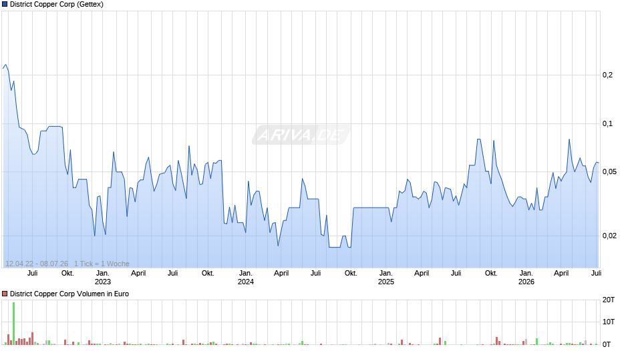628x351 pixels.
Task: Click the 0T volume axis label
Action: [x=607, y=344]
